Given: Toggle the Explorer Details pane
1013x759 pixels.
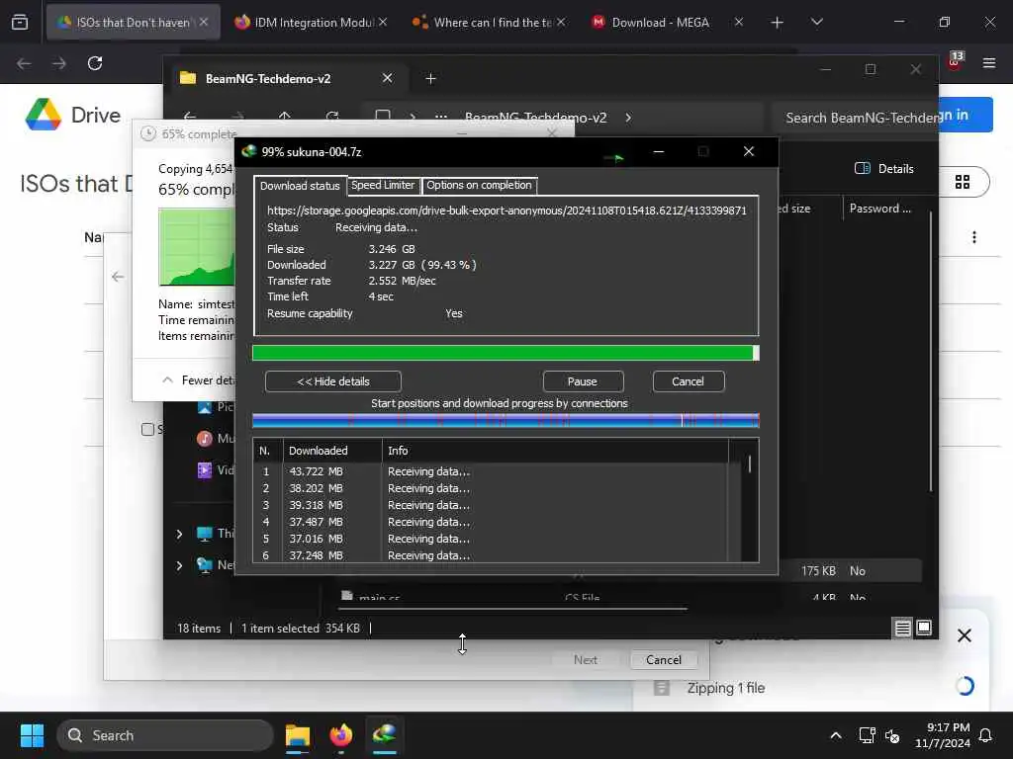Looking at the screenshot, I should [x=883, y=169].
